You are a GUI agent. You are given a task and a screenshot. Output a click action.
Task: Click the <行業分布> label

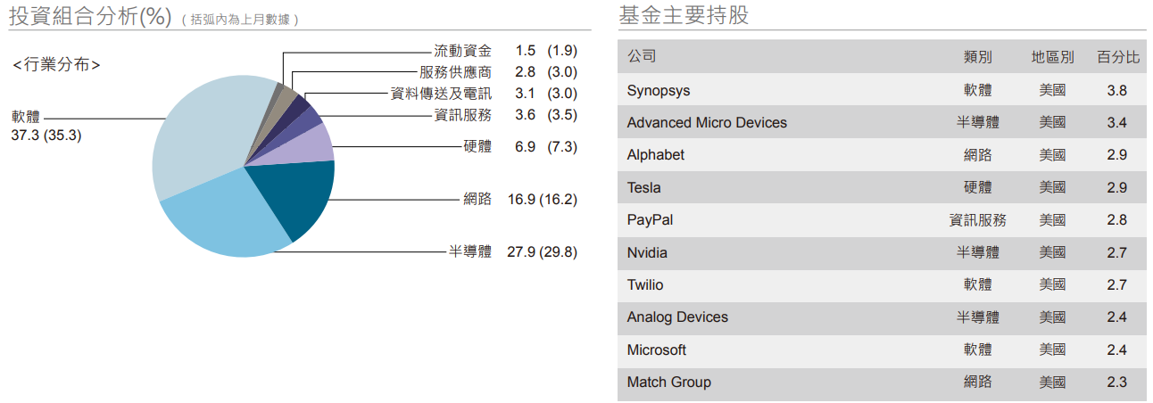coord(57,65)
